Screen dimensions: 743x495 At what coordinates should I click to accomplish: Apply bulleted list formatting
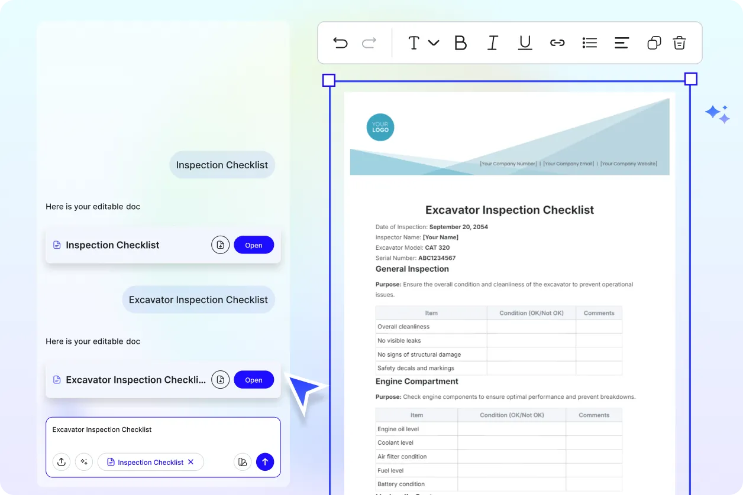590,43
